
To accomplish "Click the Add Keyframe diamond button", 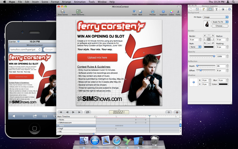I will (x=169, y=112).
